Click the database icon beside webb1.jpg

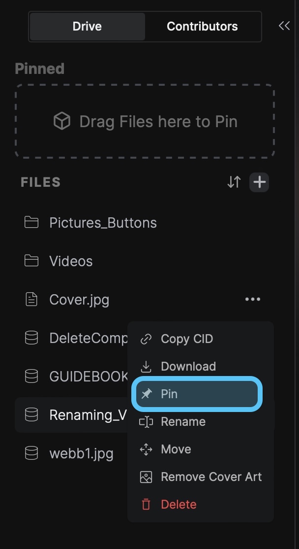coord(31,453)
